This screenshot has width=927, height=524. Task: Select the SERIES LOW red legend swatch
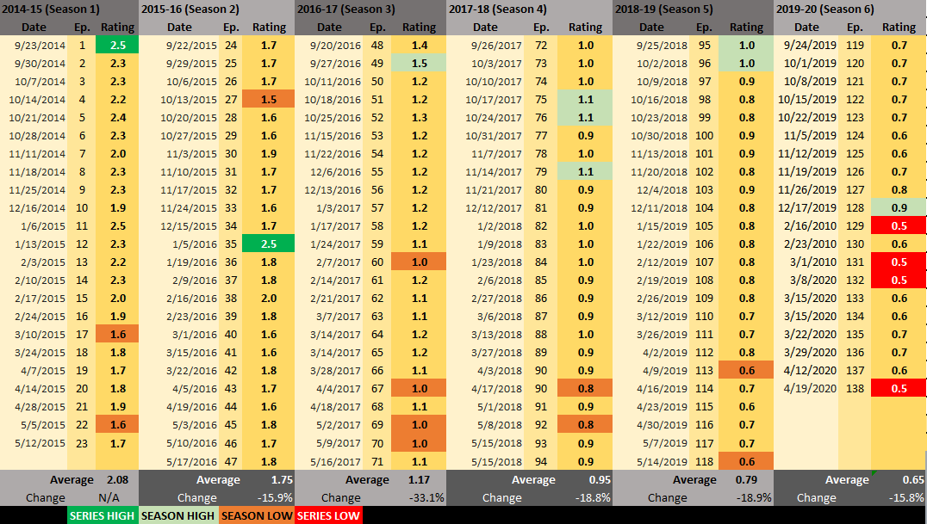coord(327,515)
